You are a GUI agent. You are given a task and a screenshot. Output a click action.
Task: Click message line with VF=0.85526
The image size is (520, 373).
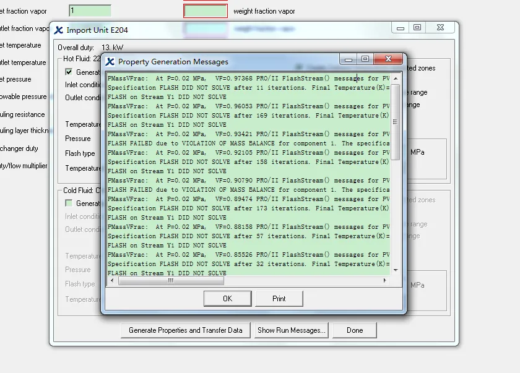pyautogui.click(x=248, y=255)
